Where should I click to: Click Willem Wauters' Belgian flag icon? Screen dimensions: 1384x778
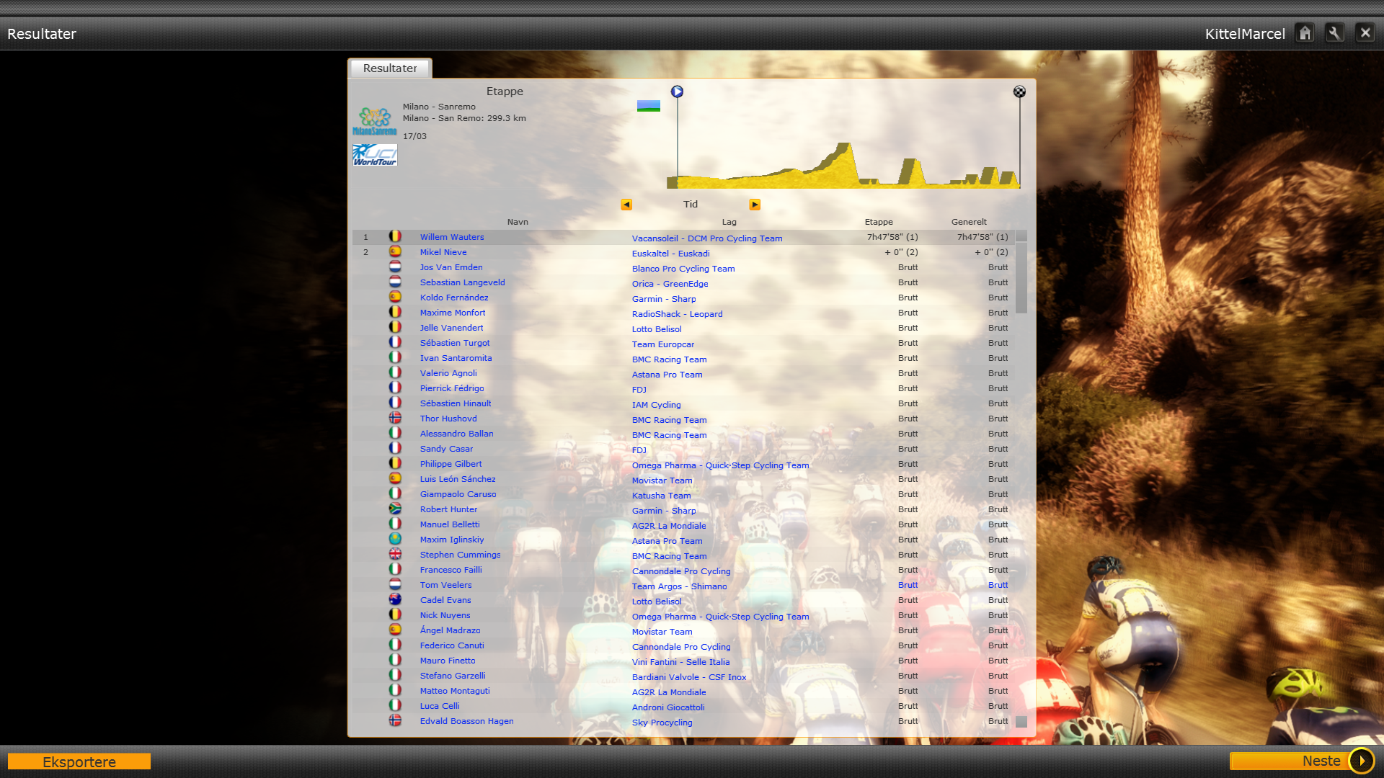pos(395,236)
